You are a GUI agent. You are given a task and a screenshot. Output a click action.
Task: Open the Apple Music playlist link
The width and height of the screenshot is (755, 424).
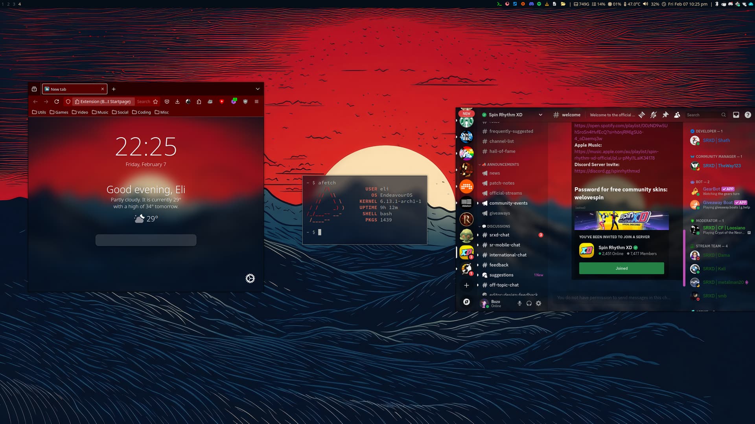[616, 155]
